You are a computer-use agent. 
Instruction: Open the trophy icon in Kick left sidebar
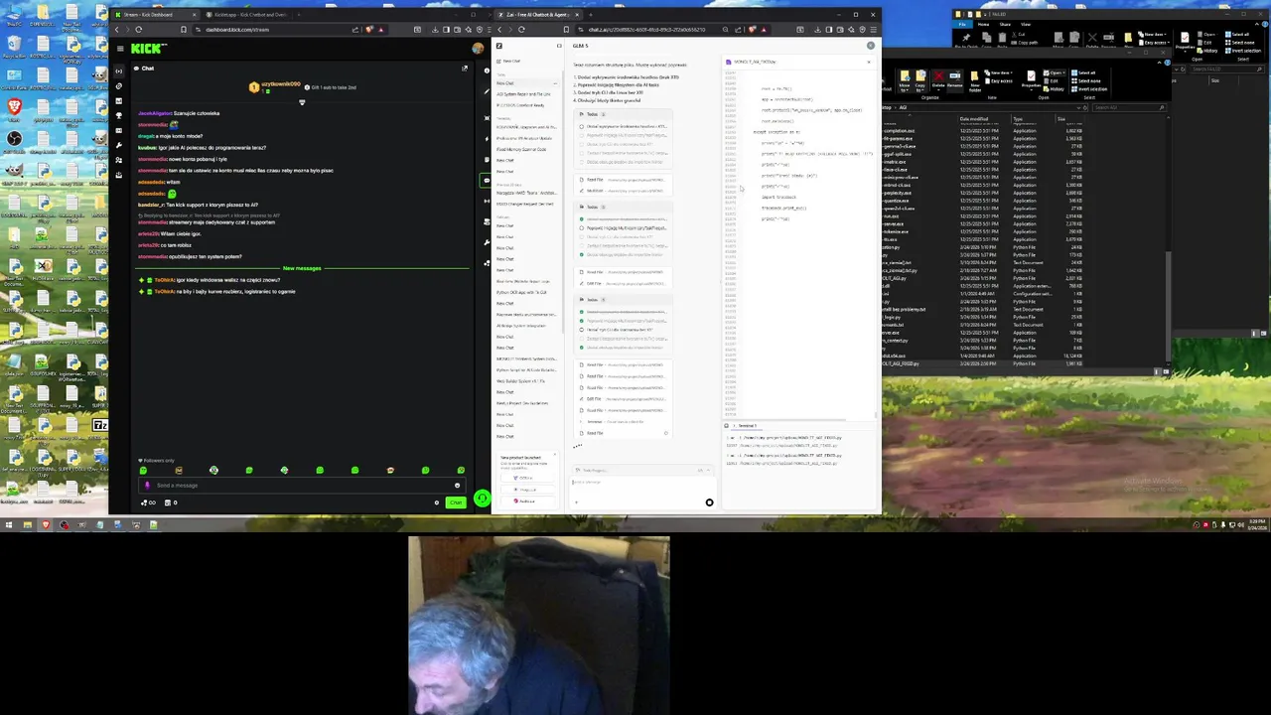[x=119, y=115]
